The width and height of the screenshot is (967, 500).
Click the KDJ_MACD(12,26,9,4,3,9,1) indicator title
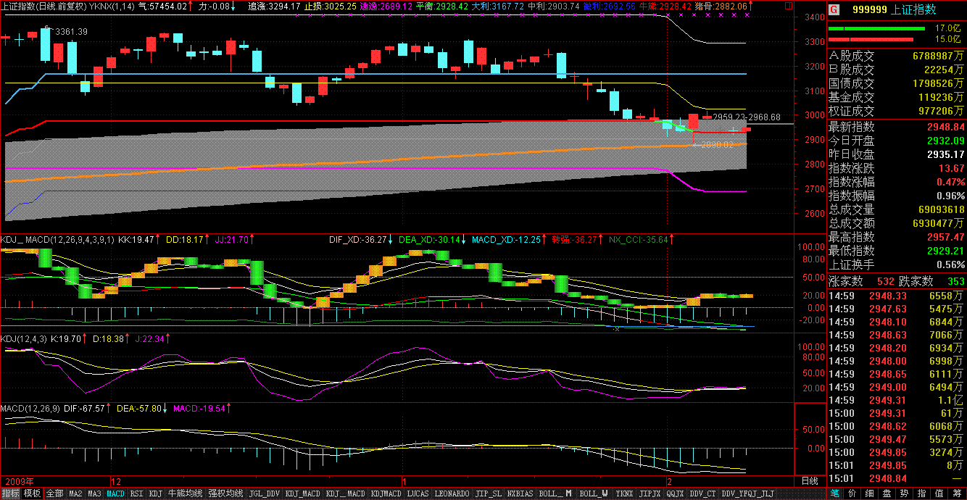coord(57,238)
